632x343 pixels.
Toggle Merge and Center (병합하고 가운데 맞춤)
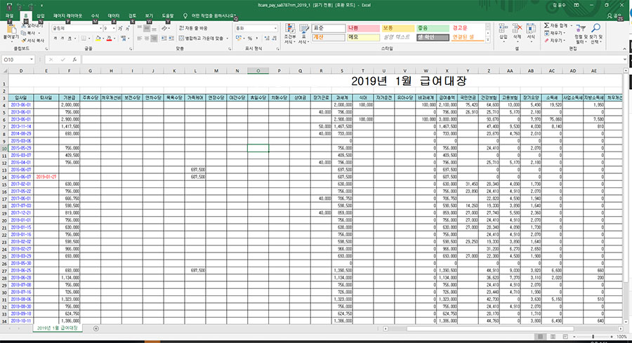(204, 39)
